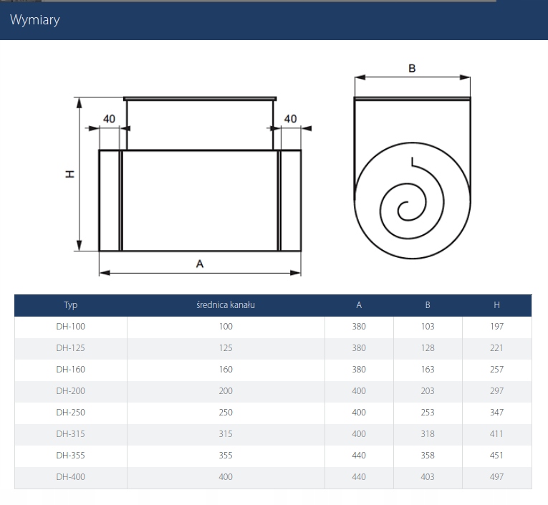Click A value 380 in DH-160 row
Image resolution: width=548 pixels, height=505 pixels.
point(359,370)
